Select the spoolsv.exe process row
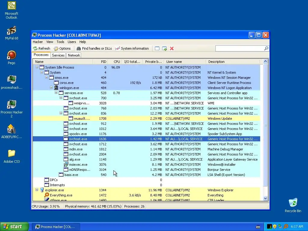This screenshot has width=308, height=231. (x=146, y=134)
